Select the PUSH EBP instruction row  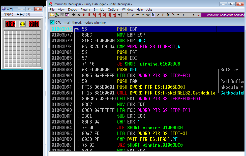pyautogui.click(x=147, y=29)
